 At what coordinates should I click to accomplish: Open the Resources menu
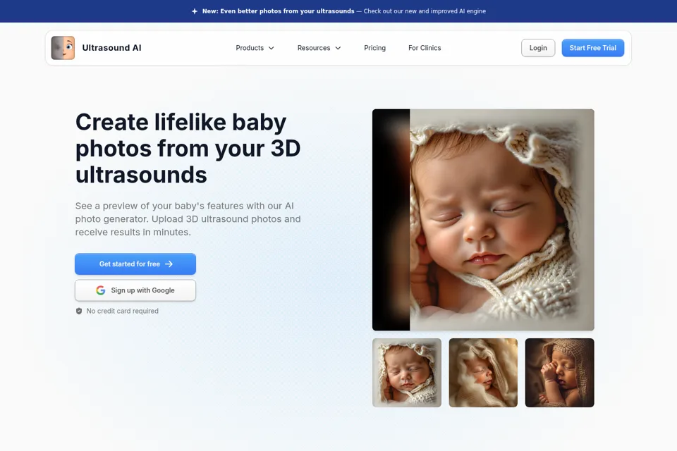pos(319,48)
